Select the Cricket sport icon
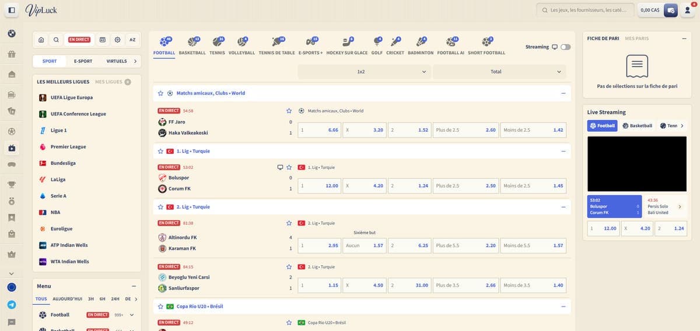 [395, 42]
